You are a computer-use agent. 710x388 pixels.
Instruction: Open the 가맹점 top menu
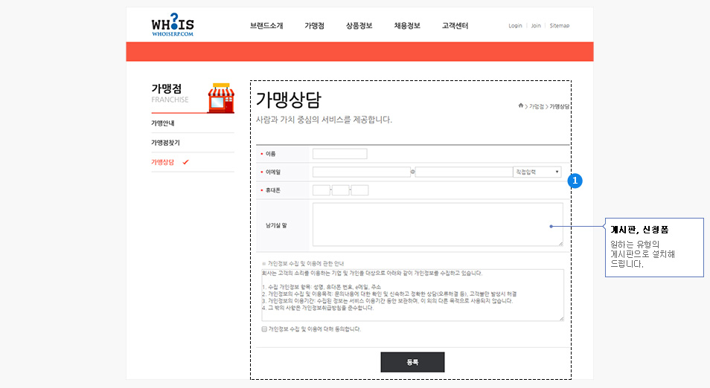pos(314,25)
